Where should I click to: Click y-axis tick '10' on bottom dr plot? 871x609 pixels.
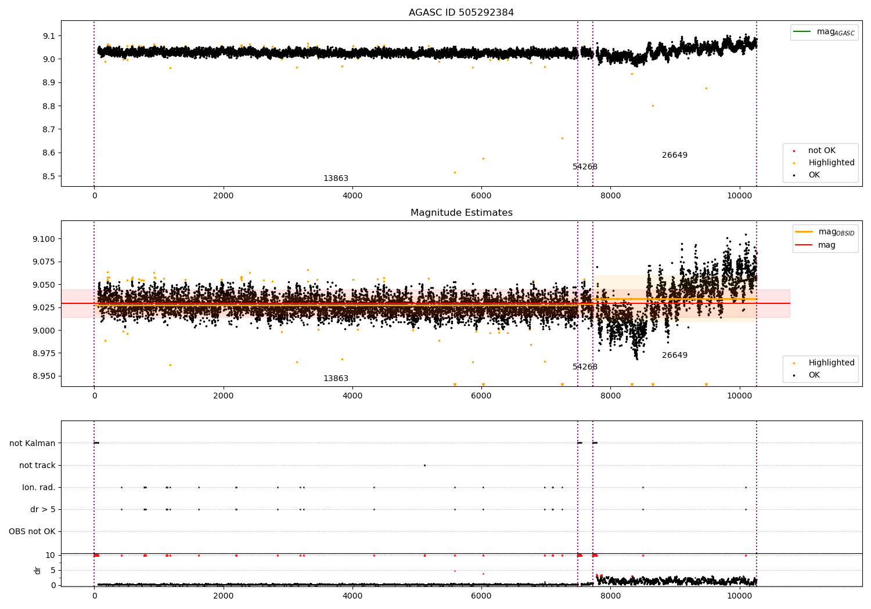[x=51, y=556]
